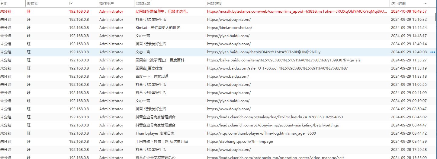Select the www.baidu.com/s?ie=UTF-8 URL cell
The height and width of the screenshot is (159, 437).
(278, 68)
